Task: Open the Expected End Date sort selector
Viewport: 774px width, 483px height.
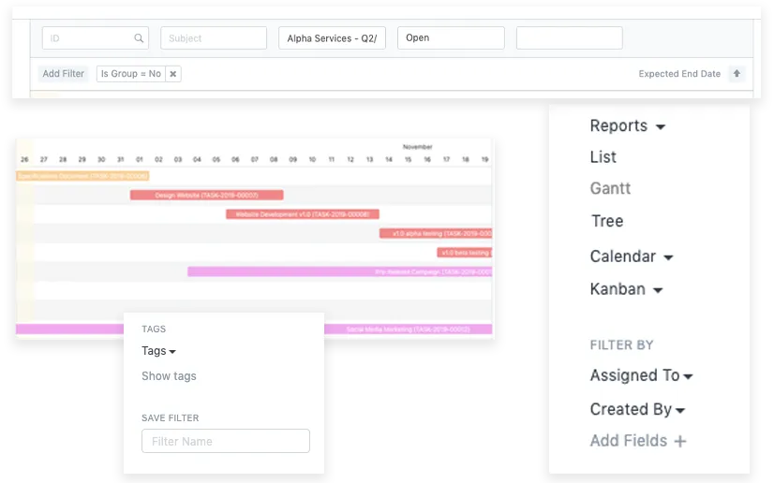Action: click(679, 74)
